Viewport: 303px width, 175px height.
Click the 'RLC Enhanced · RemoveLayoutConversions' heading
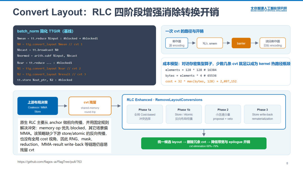[x=164, y=100]
